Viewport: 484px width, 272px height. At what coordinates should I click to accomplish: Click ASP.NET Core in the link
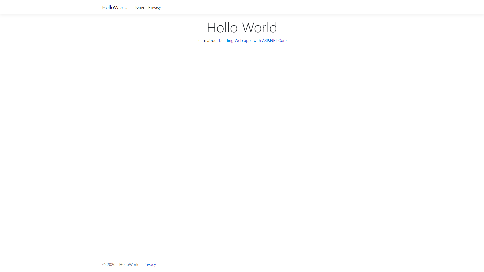pos(274,41)
